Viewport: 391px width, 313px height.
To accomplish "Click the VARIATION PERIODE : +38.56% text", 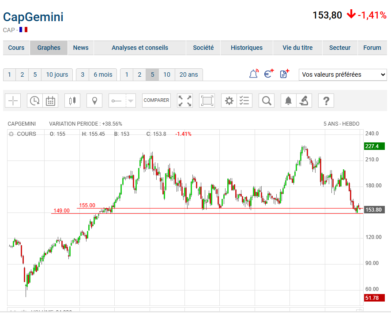I will [x=86, y=124].
